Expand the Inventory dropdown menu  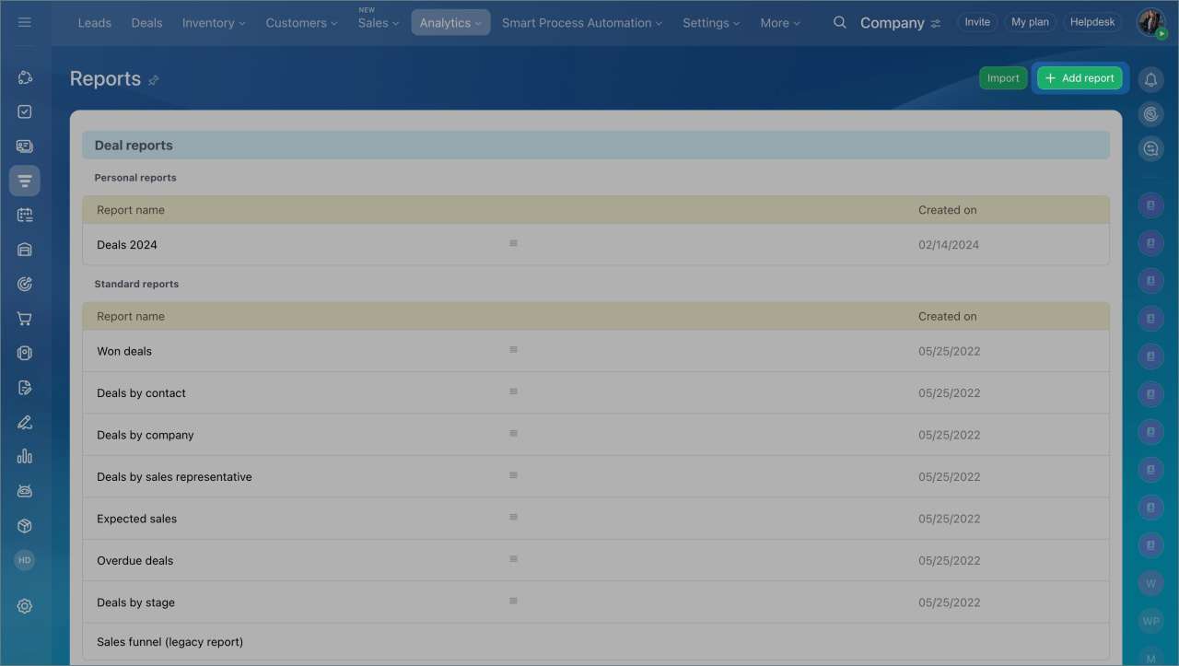(x=214, y=23)
